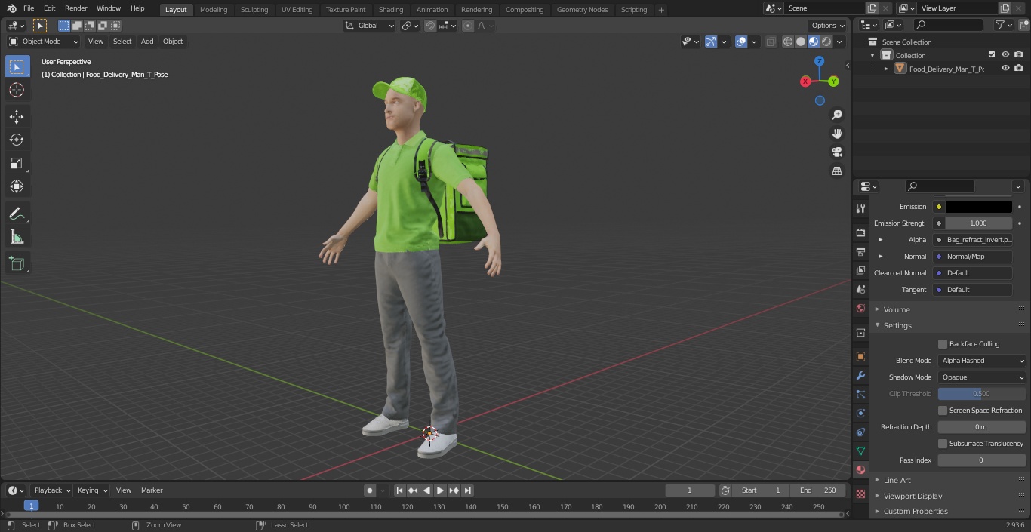Screen dimensions: 1031x532
Task: Uncheck Collection exclude-from-view-layer checkbox
Action: pyautogui.click(x=992, y=55)
